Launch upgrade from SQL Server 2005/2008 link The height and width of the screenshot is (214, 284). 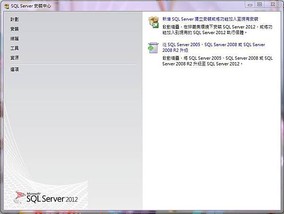click(x=214, y=47)
